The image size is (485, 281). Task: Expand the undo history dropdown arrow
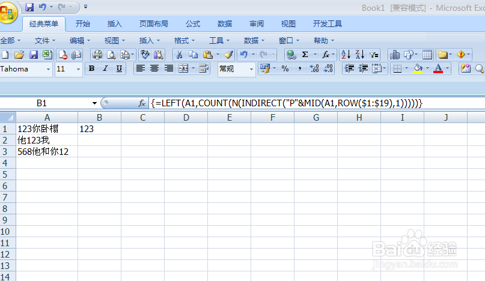coord(254,55)
